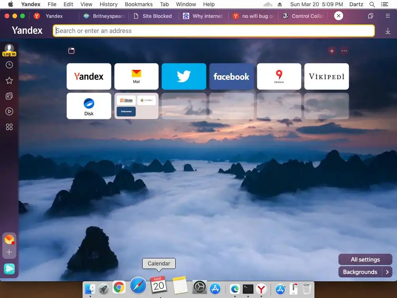Add a new tile with plus button

[x=332, y=51]
